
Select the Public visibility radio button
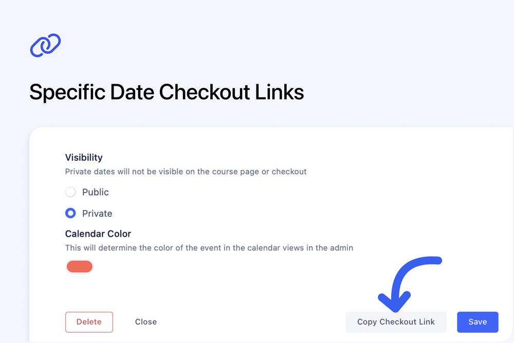click(x=70, y=192)
